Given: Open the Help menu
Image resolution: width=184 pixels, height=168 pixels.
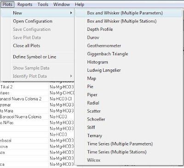Looking at the screenshot, I should [x=80, y=5].
